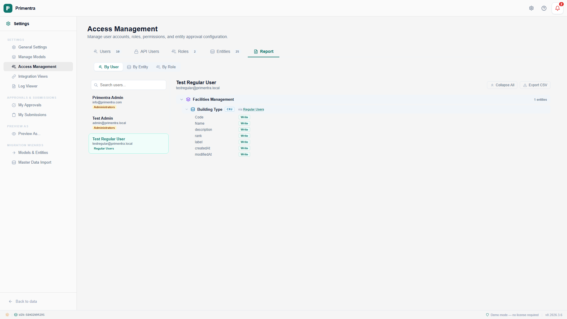
Task: Collapse the Building Type entity chevron
Action: pyautogui.click(x=187, y=109)
